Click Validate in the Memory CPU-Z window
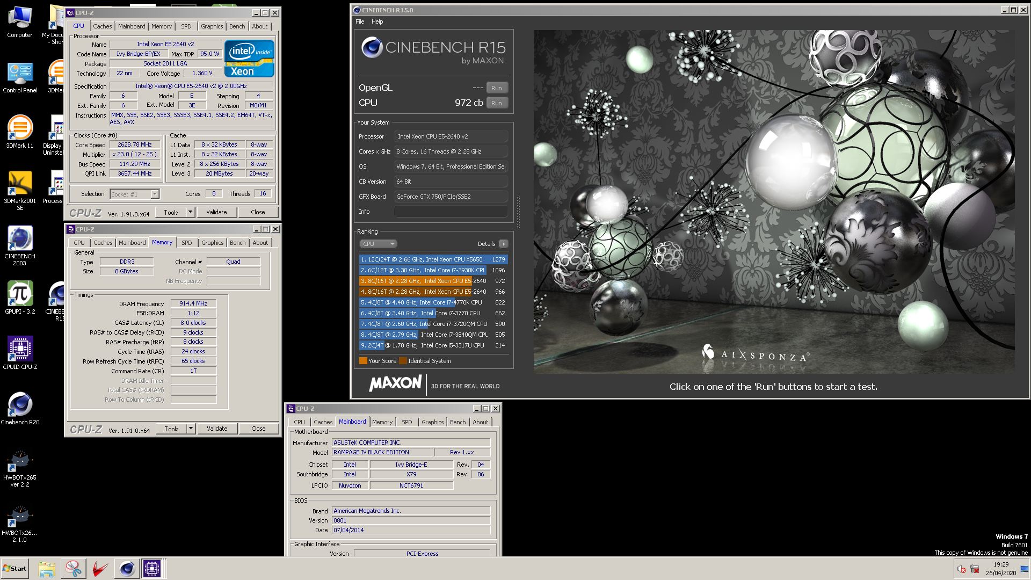Screen dimensions: 1031x580 (x=217, y=429)
